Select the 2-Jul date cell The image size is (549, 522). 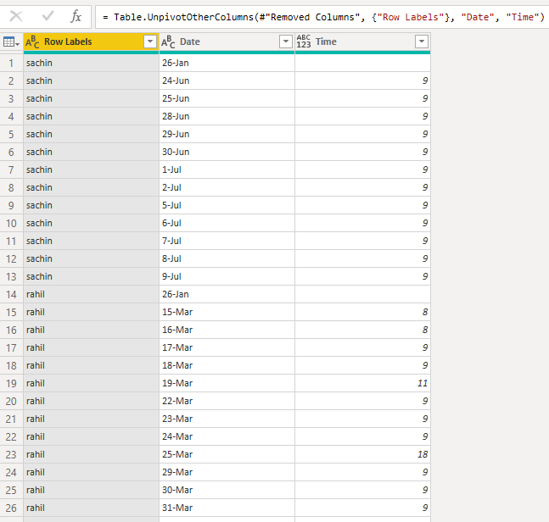coord(227,188)
